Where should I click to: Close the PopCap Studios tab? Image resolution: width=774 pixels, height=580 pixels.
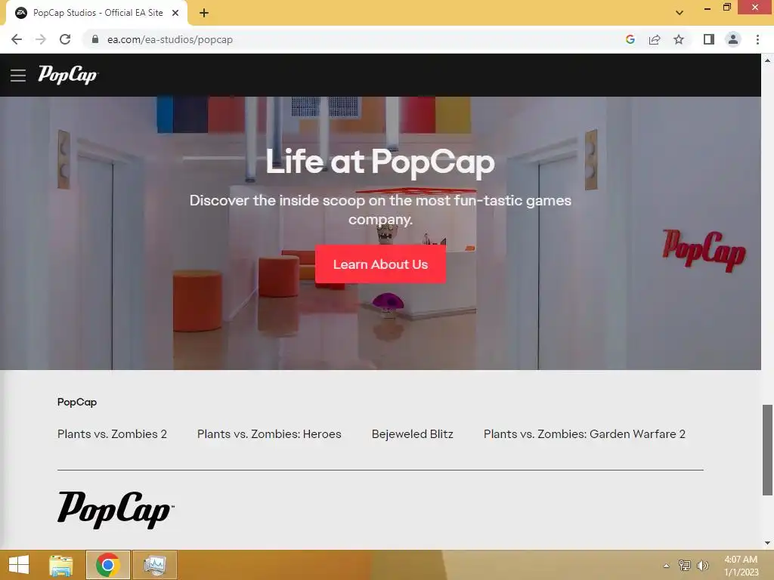click(x=175, y=13)
